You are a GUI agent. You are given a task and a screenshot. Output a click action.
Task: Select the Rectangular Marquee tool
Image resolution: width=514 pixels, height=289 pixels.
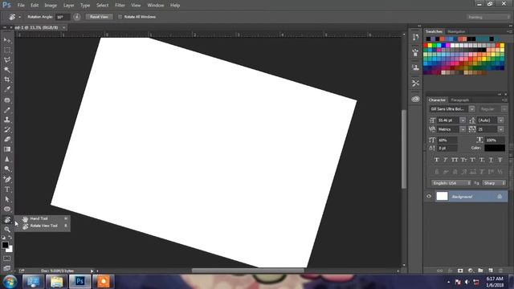point(7,50)
